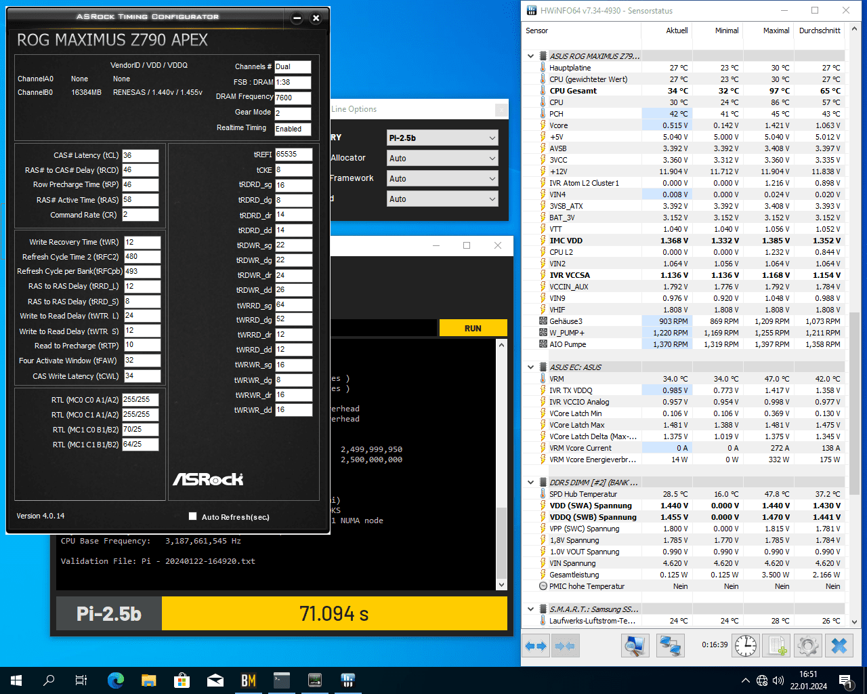Open HWiNFO magnifier monitor toolbar icon

[635, 646]
